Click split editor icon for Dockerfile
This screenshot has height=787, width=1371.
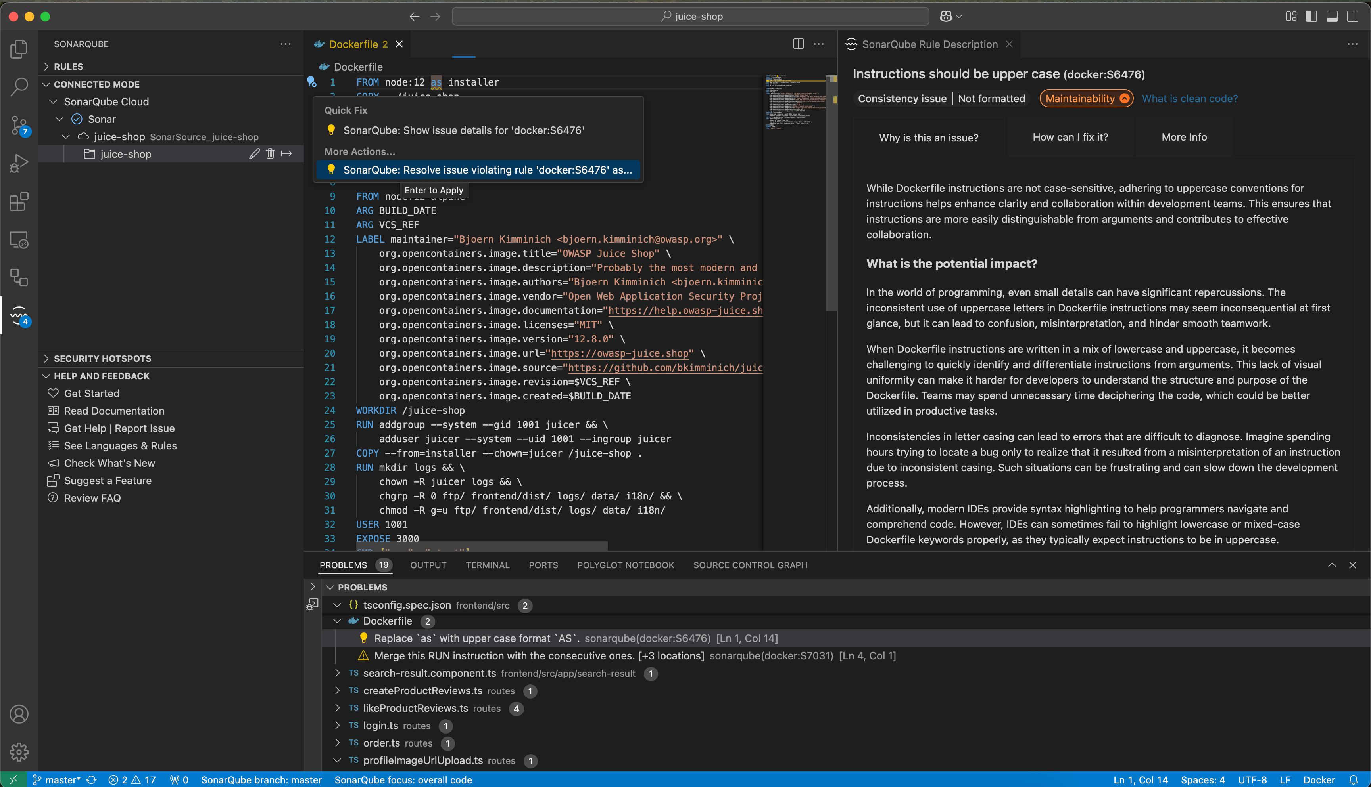click(x=798, y=44)
